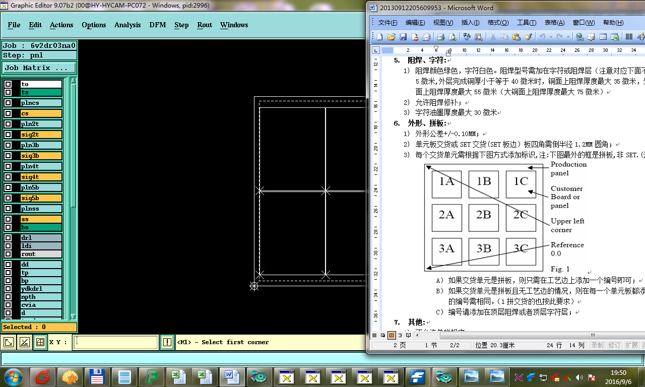Image resolution: width=645 pixels, height=387 pixels.
Task: Click the zoom-to-window icon beside X Y
Action: pyautogui.click(x=9, y=342)
